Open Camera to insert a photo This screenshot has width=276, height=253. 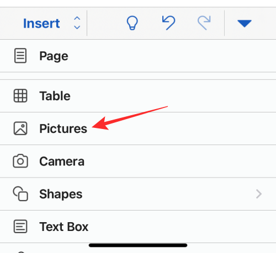click(x=138, y=162)
